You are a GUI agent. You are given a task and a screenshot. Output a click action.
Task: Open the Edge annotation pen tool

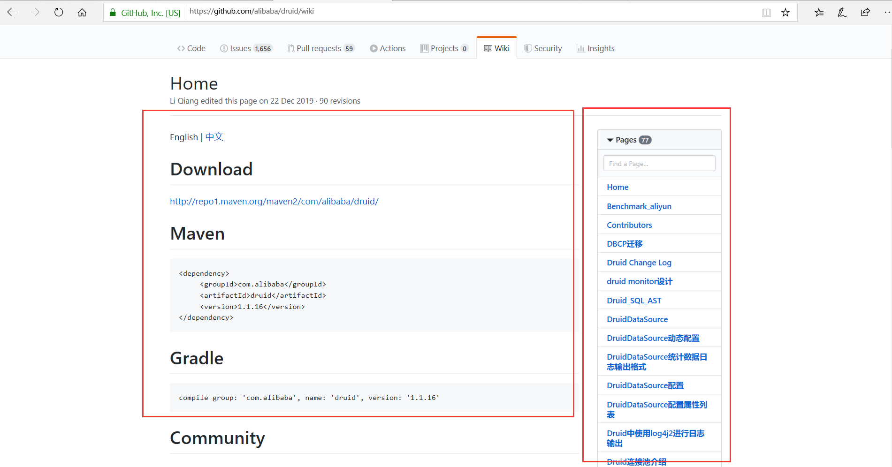tap(842, 12)
